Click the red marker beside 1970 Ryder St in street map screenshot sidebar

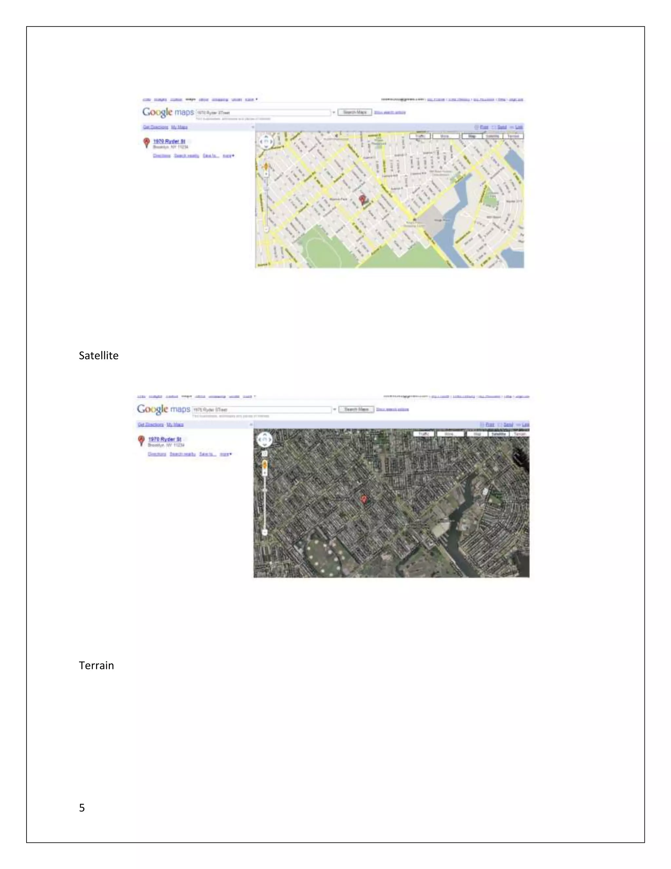(x=146, y=143)
